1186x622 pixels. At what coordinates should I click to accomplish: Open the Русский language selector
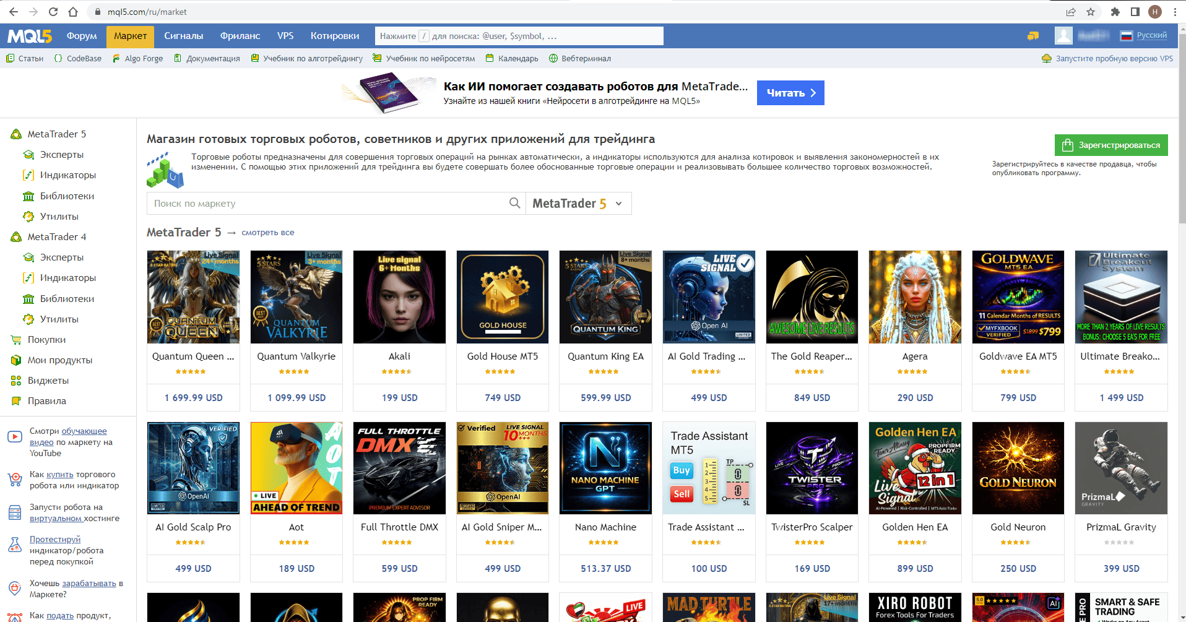[1144, 35]
